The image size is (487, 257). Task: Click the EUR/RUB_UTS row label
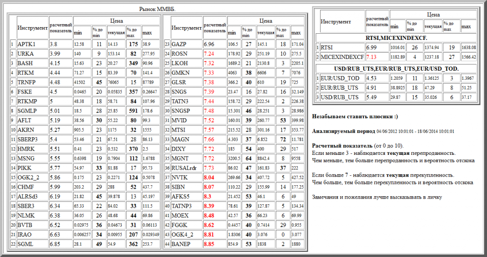click(x=340, y=88)
